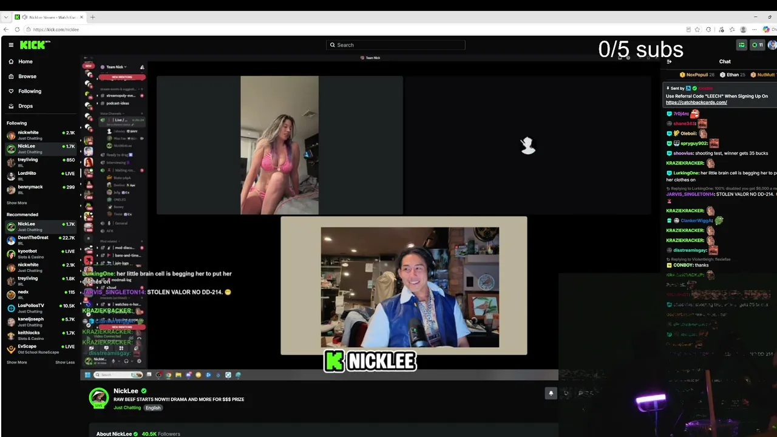777x437 pixels.
Task: Open DeenTheGreat recommended channel
Action: 40,240
